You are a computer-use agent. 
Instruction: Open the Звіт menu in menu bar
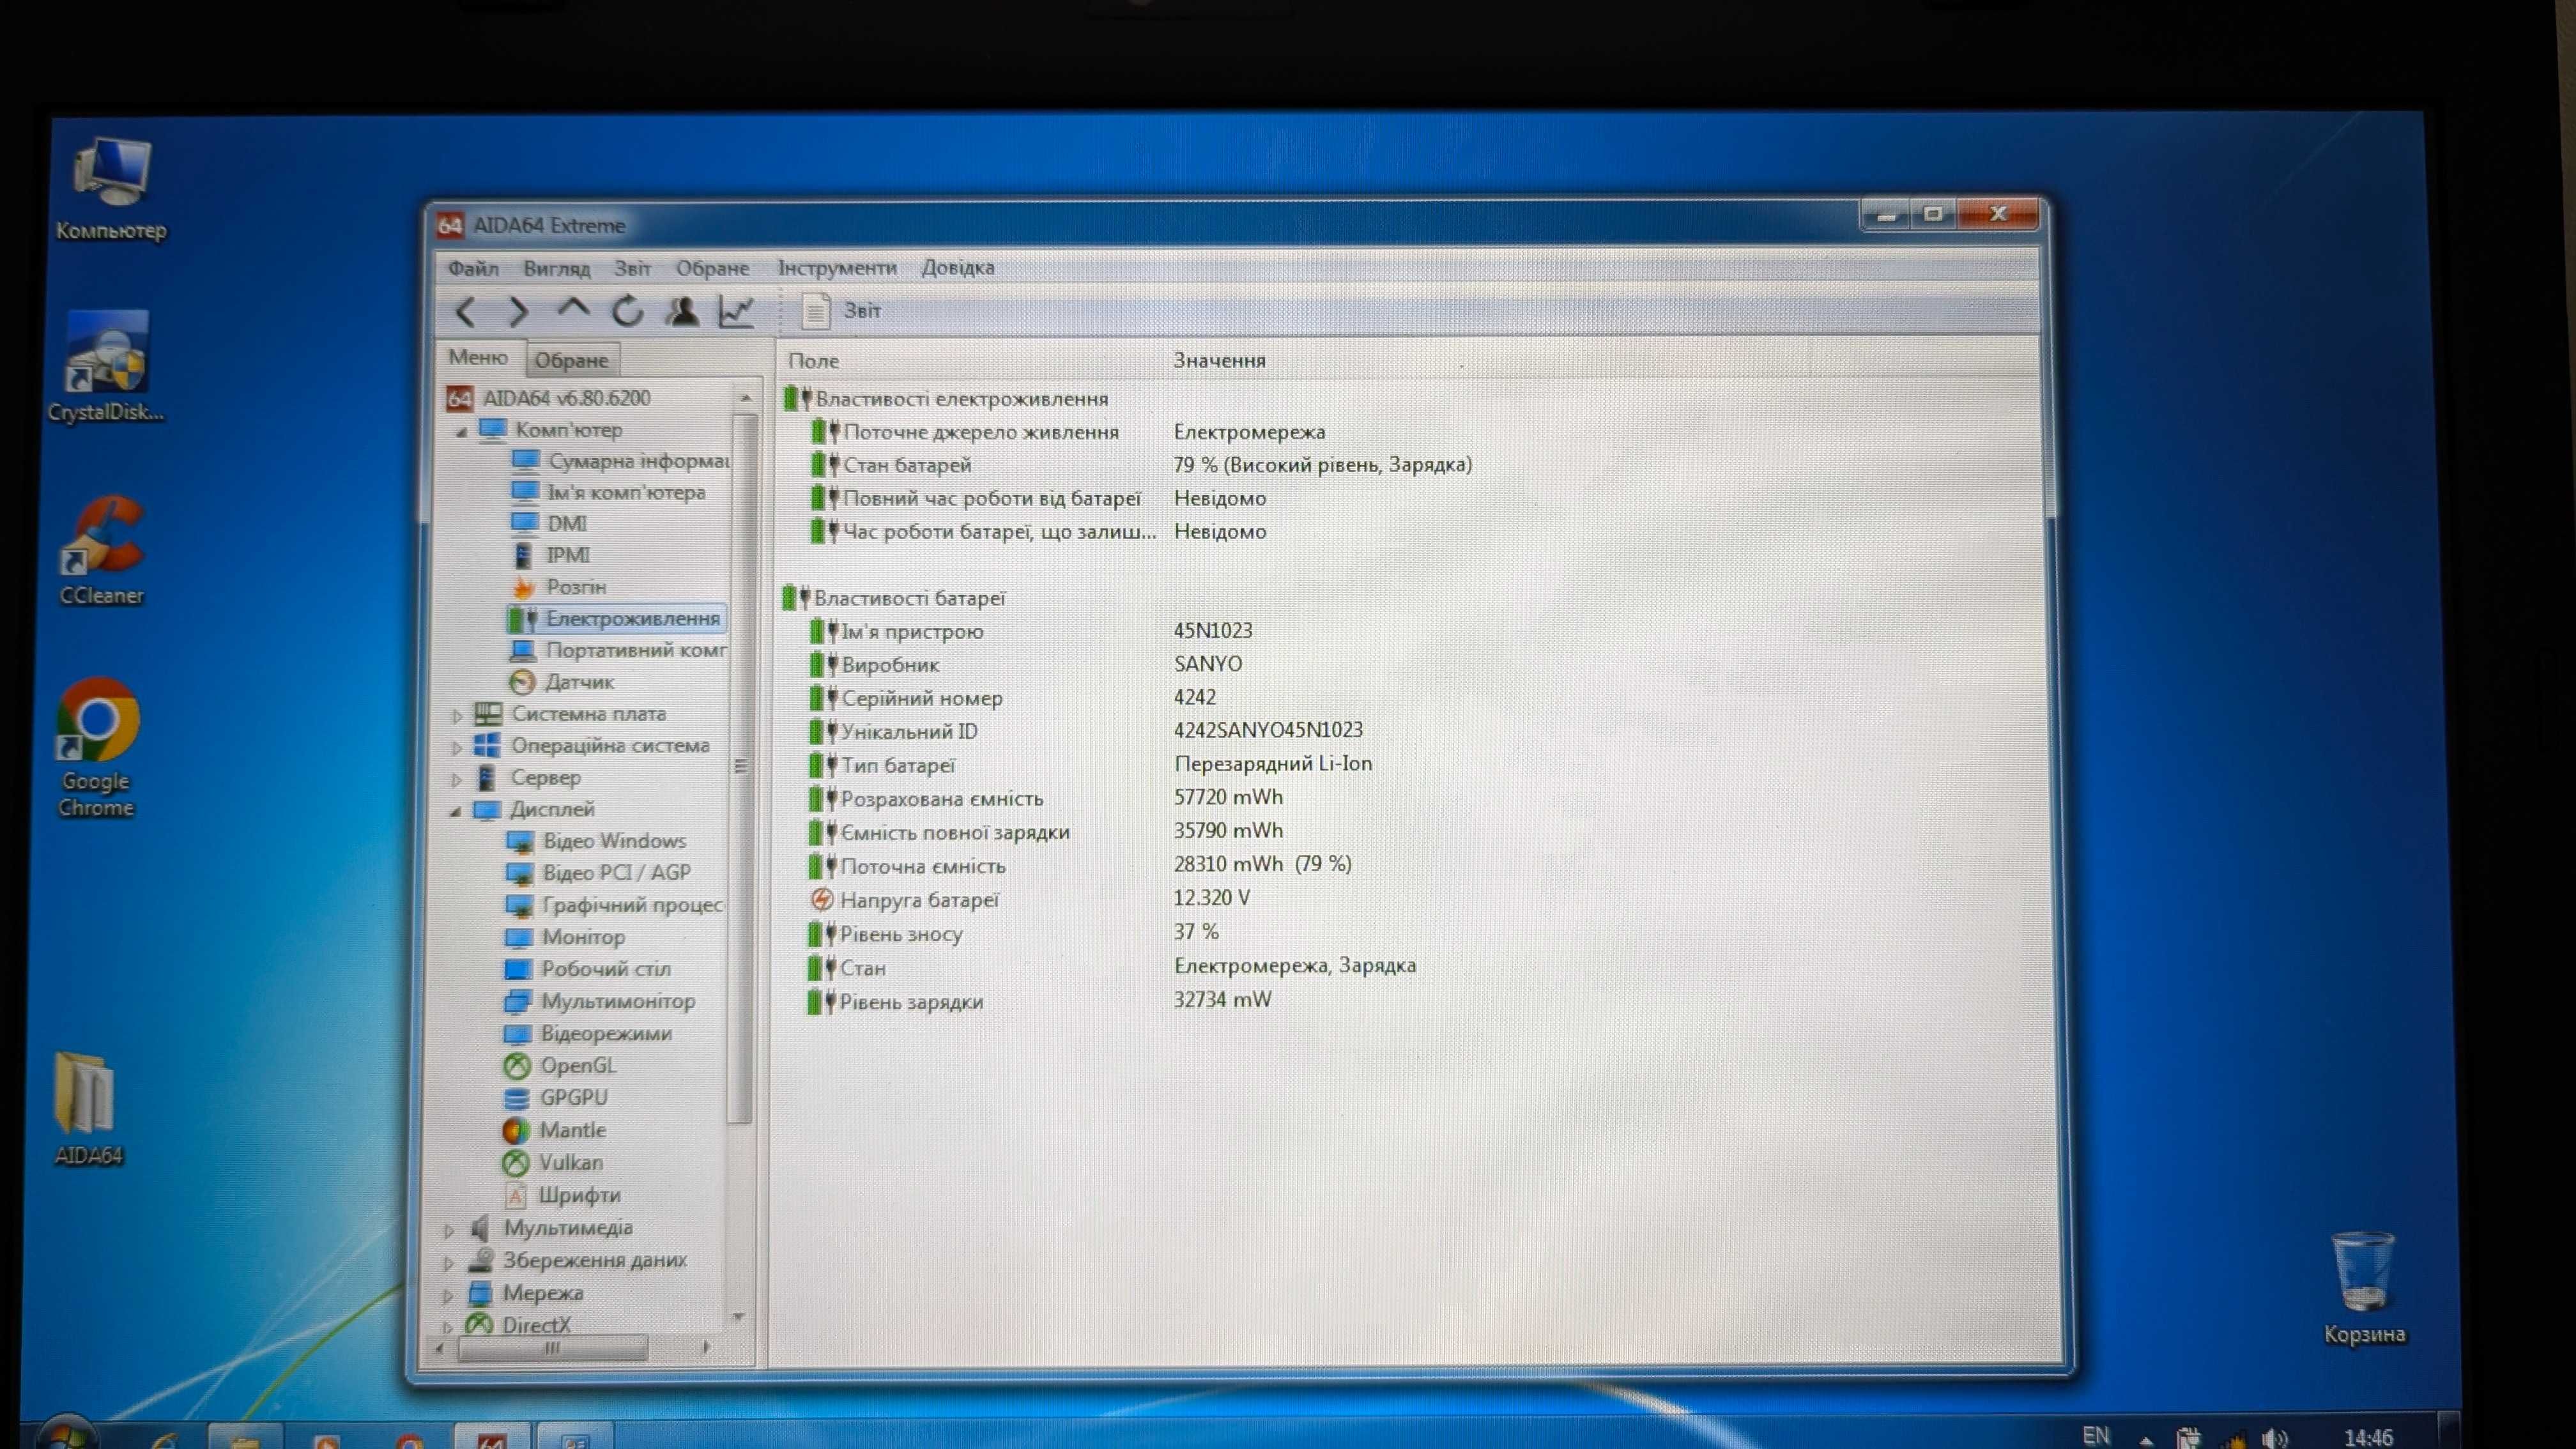point(632,268)
